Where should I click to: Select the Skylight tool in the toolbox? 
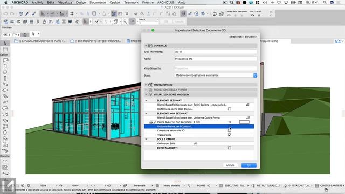click(x=5, y=121)
